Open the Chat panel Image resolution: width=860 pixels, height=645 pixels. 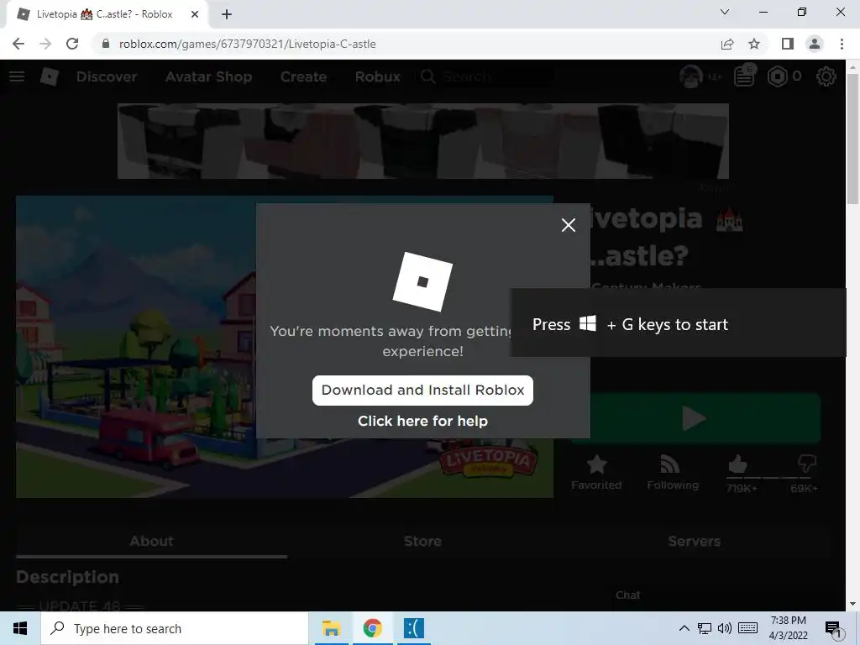click(627, 595)
